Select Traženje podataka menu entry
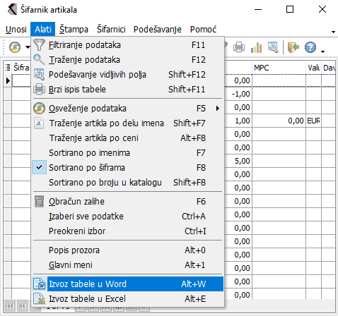The height and width of the screenshot is (316, 338). coord(127,59)
